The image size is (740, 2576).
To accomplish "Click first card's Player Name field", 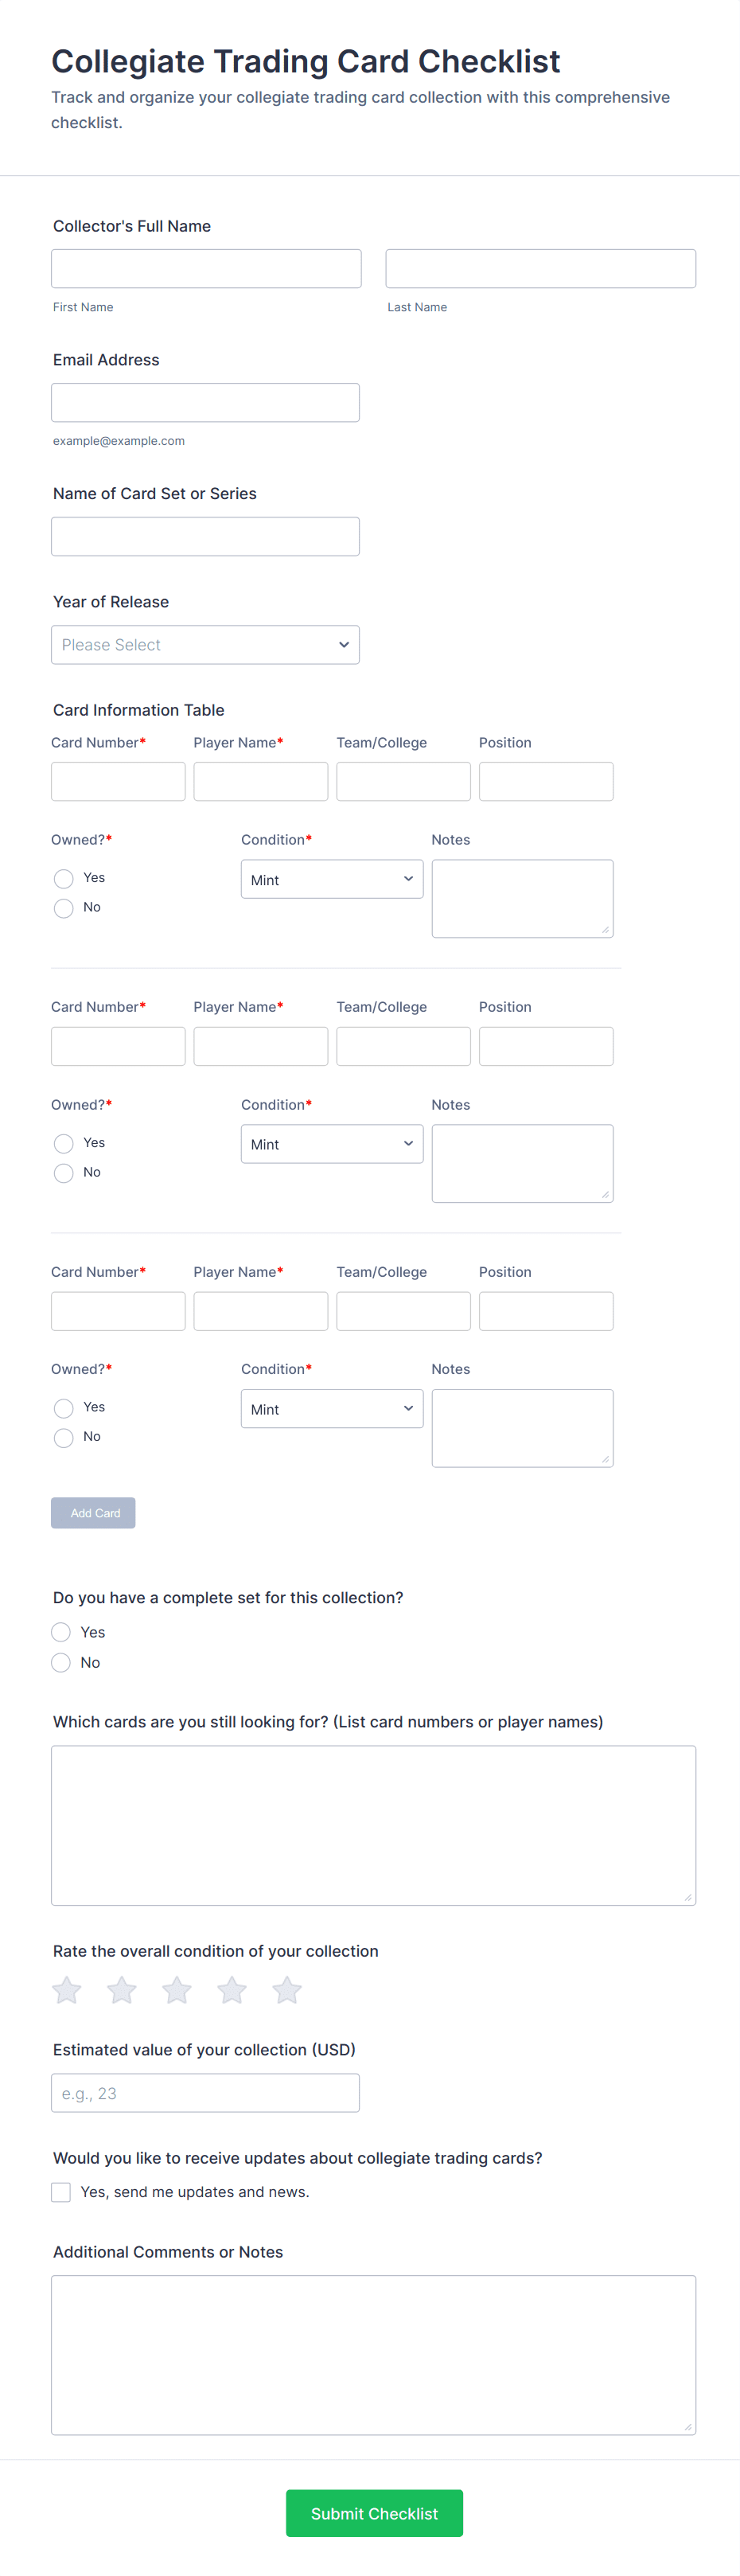I will click(260, 781).
